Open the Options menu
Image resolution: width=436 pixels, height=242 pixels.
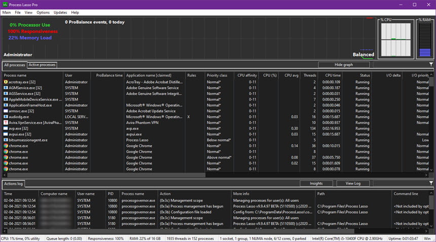pyautogui.click(x=43, y=13)
